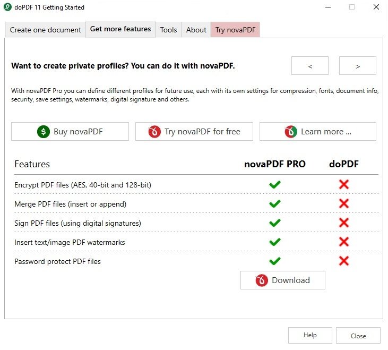The image size is (388, 350).
Task: Click the 'novaPDF PRO' column header
Action: 275,164
